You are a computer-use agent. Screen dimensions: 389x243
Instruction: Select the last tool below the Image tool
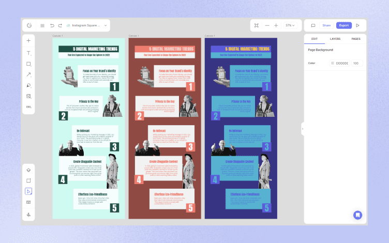pos(28,107)
